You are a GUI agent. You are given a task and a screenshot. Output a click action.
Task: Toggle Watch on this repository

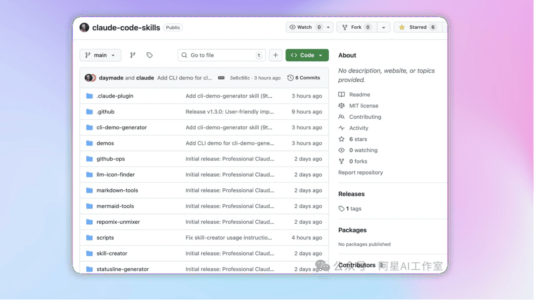(x=305, y=27)
